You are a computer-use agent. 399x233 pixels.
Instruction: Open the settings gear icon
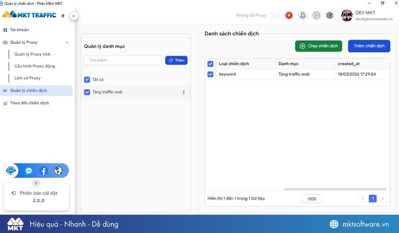pos(330,16)
